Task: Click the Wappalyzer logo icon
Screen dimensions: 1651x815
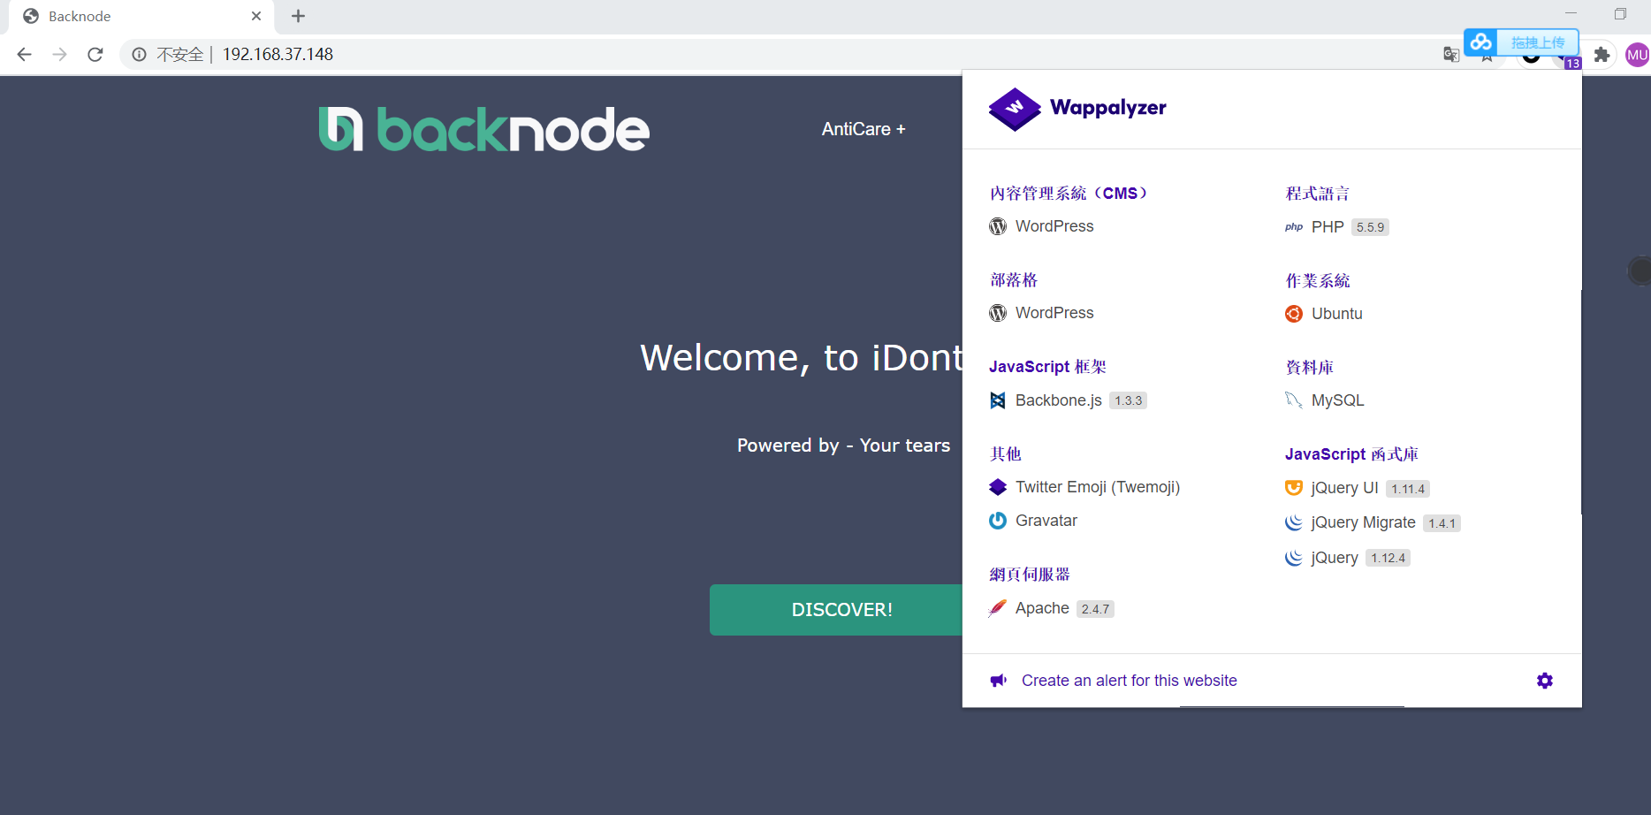Action: click(x=1015, y=109)
